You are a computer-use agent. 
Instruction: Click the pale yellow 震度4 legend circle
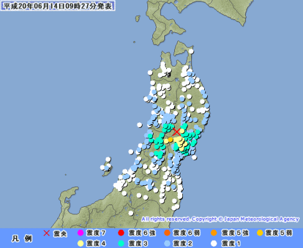pyautogui.click(x=80, y=244)
